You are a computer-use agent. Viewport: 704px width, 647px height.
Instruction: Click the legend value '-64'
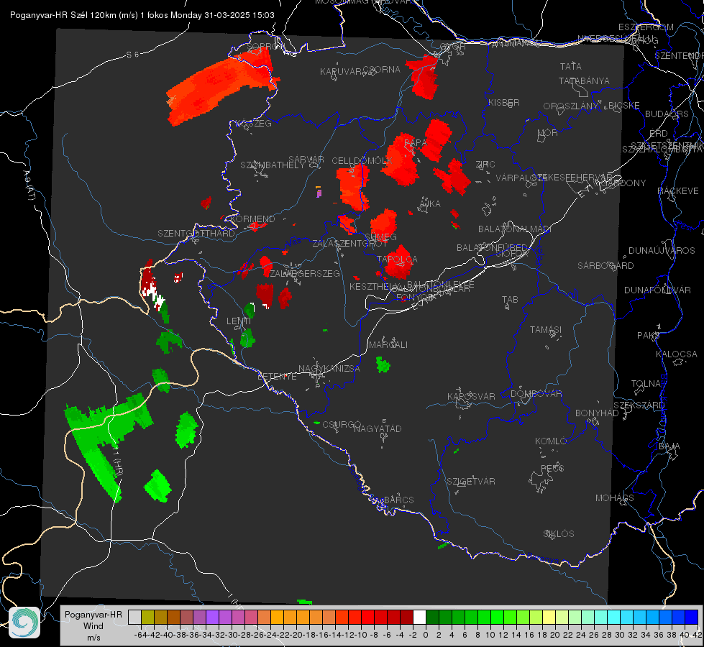(140, 635)
